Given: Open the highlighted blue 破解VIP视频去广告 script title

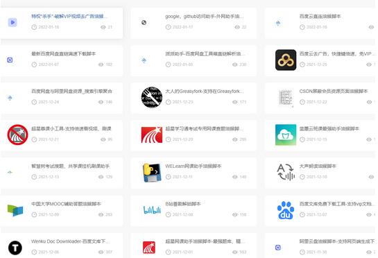Looking at the screenshot, I should coord(69,17).
